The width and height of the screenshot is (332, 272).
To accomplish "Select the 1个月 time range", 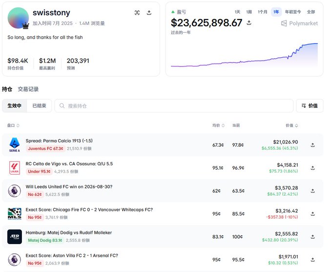I will (x=262, y=12).
